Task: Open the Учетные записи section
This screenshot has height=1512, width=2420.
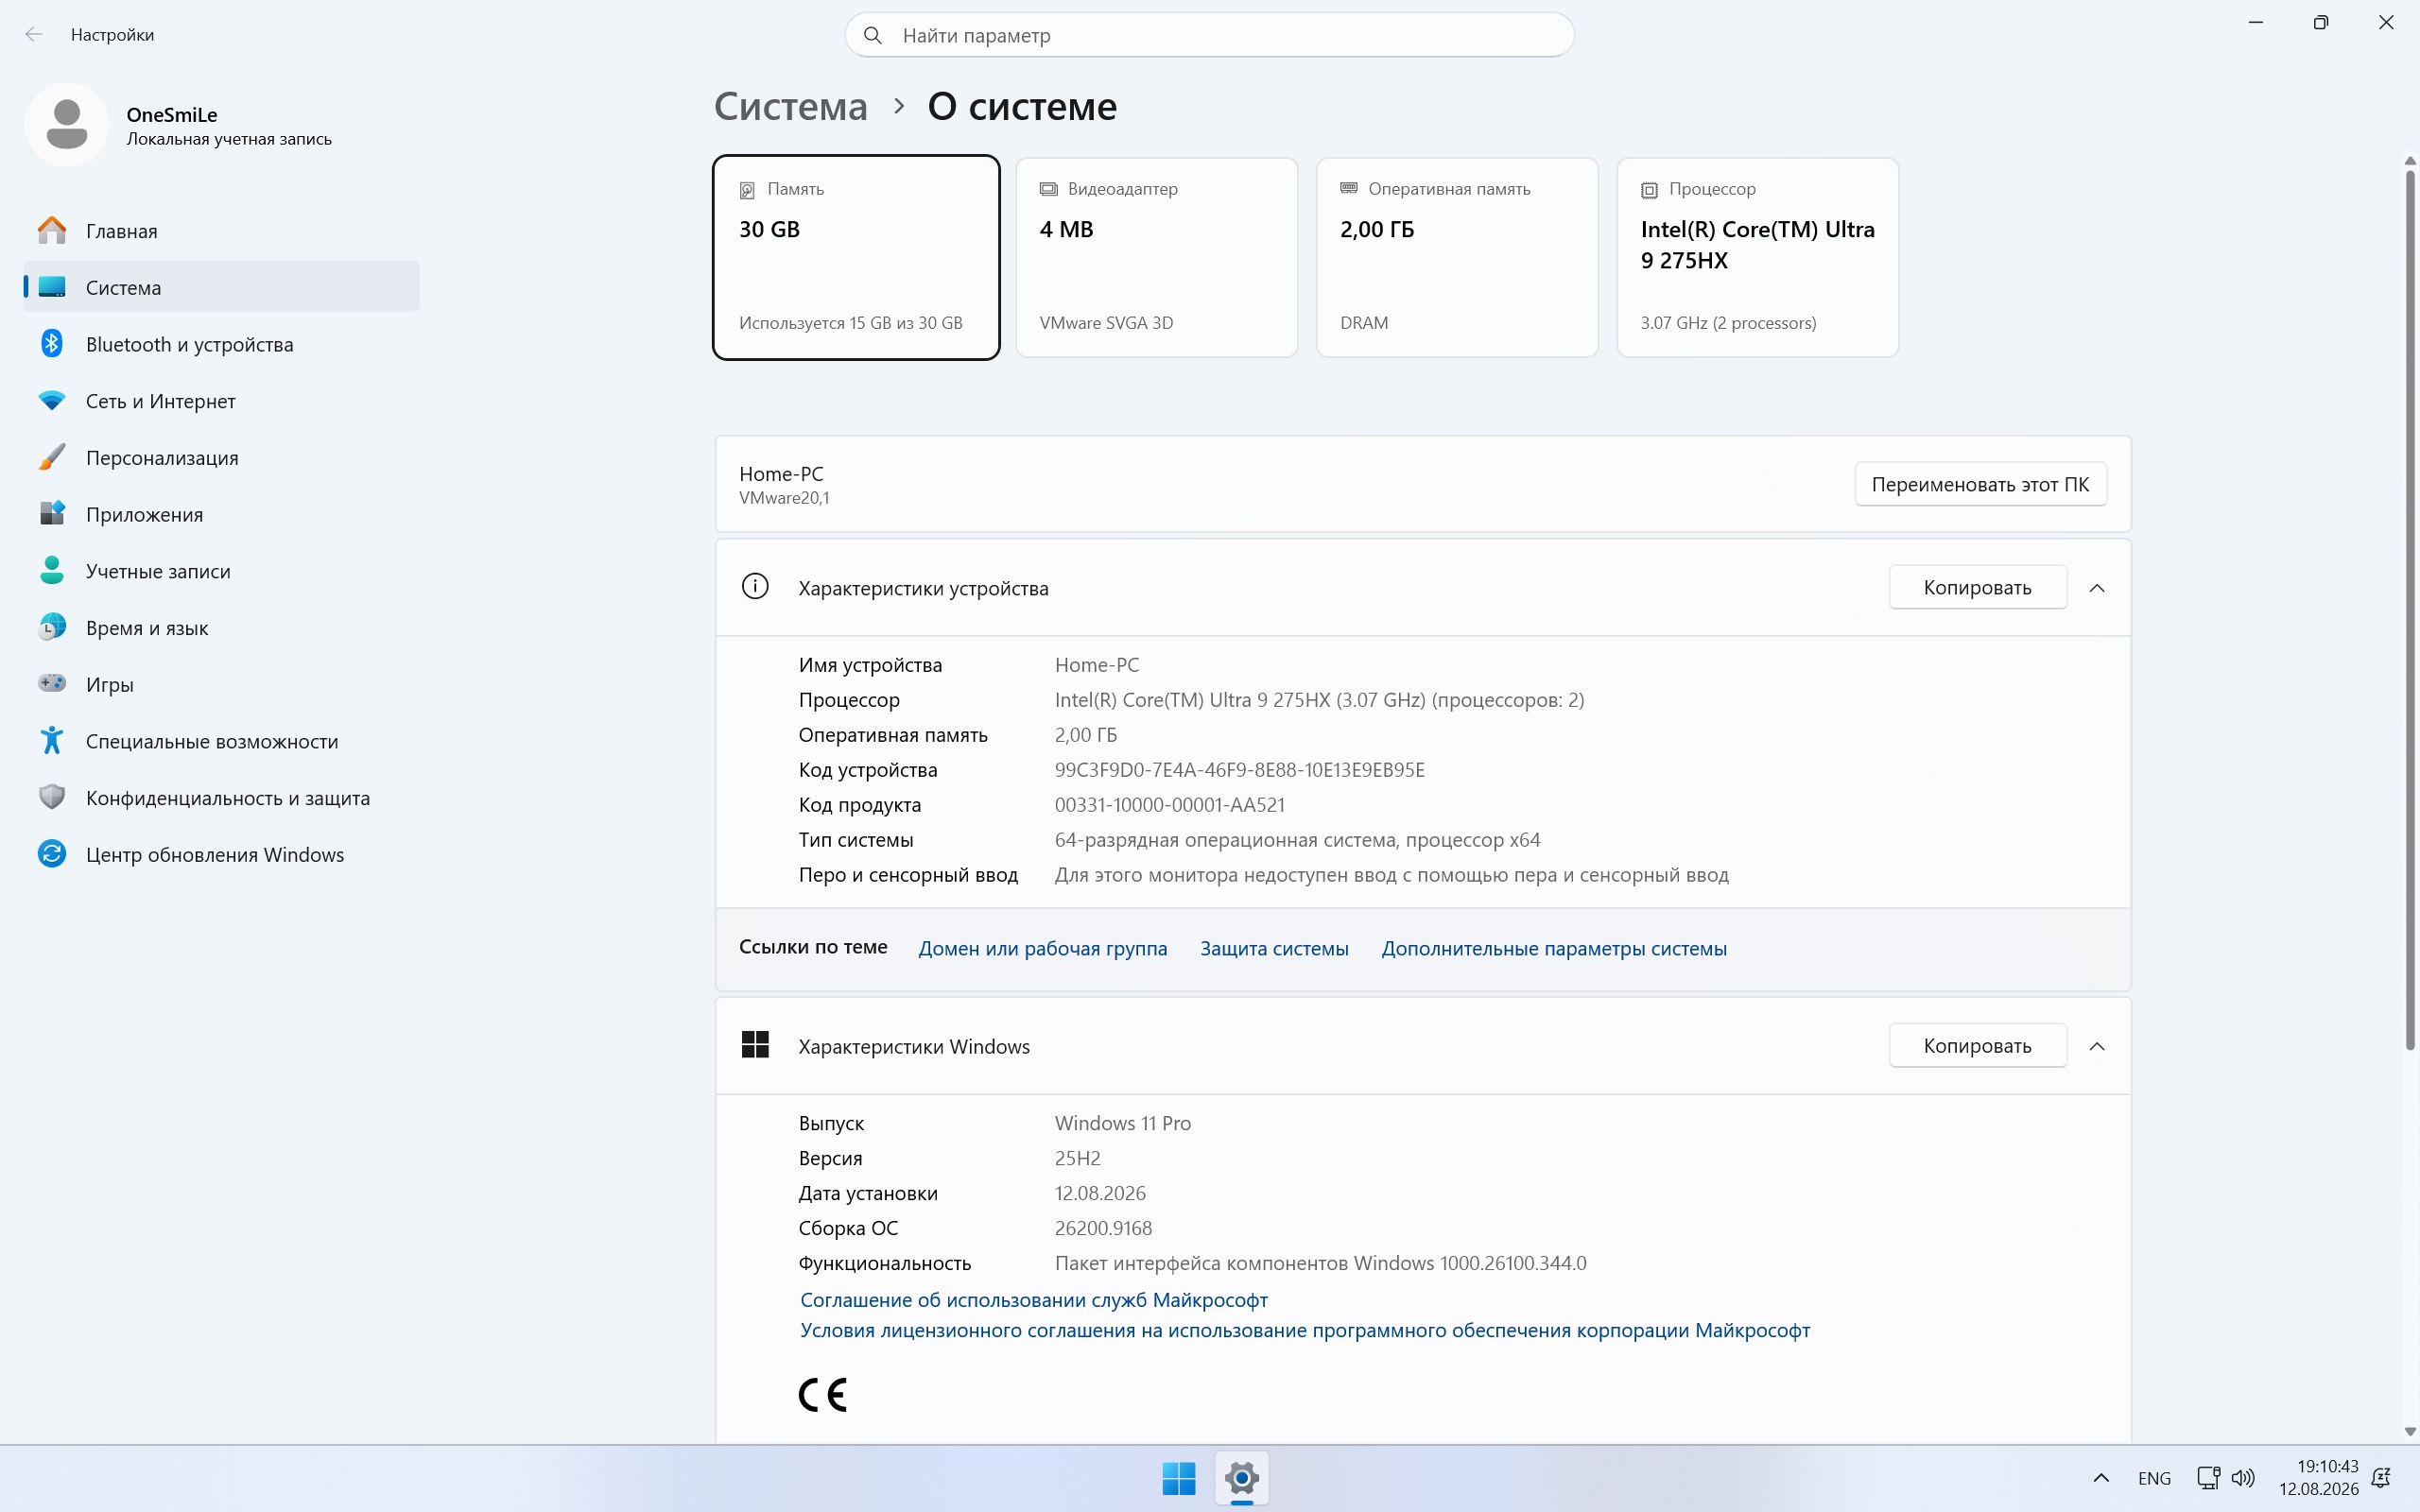Action: (222, 571)
